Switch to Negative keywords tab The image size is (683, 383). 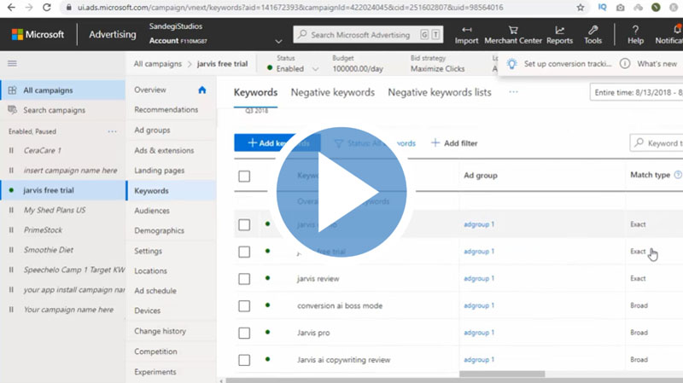point(333,92)
